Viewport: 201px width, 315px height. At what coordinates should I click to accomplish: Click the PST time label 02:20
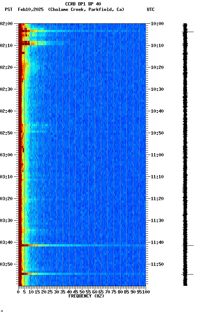6,67
